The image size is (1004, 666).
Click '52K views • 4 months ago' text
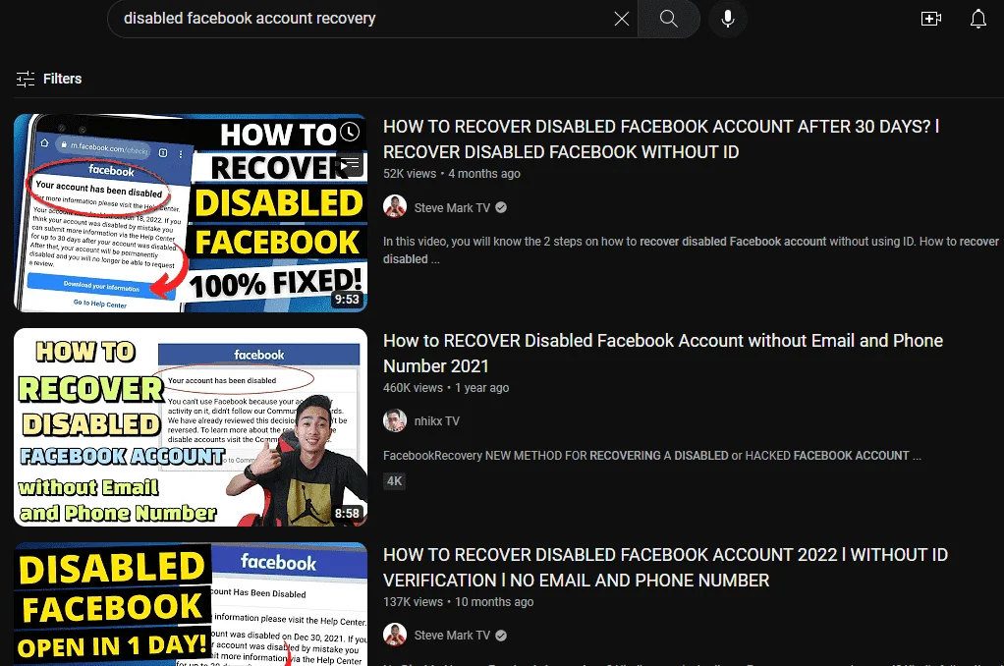point(452,174)
